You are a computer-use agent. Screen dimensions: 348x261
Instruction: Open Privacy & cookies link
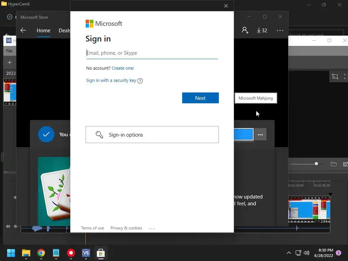click(x=126, y=228)
